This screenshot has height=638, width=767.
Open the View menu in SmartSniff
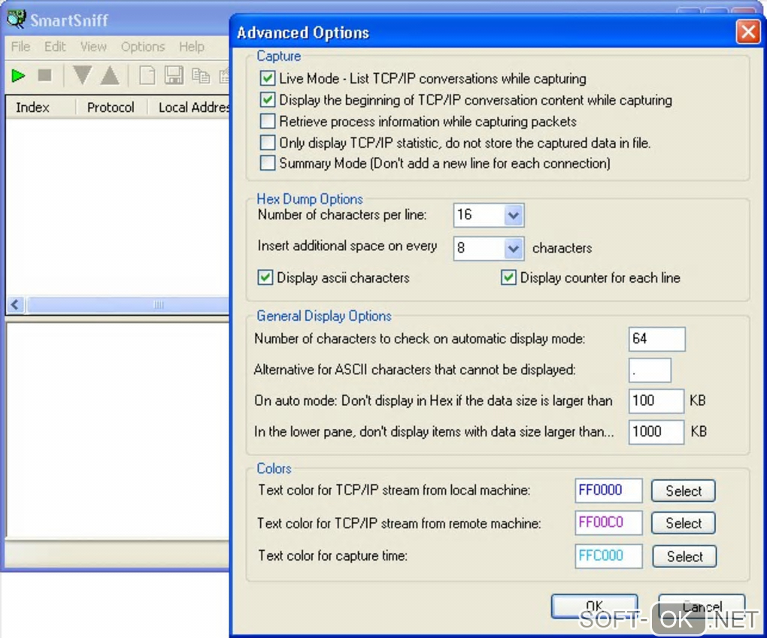coord(93,47)
